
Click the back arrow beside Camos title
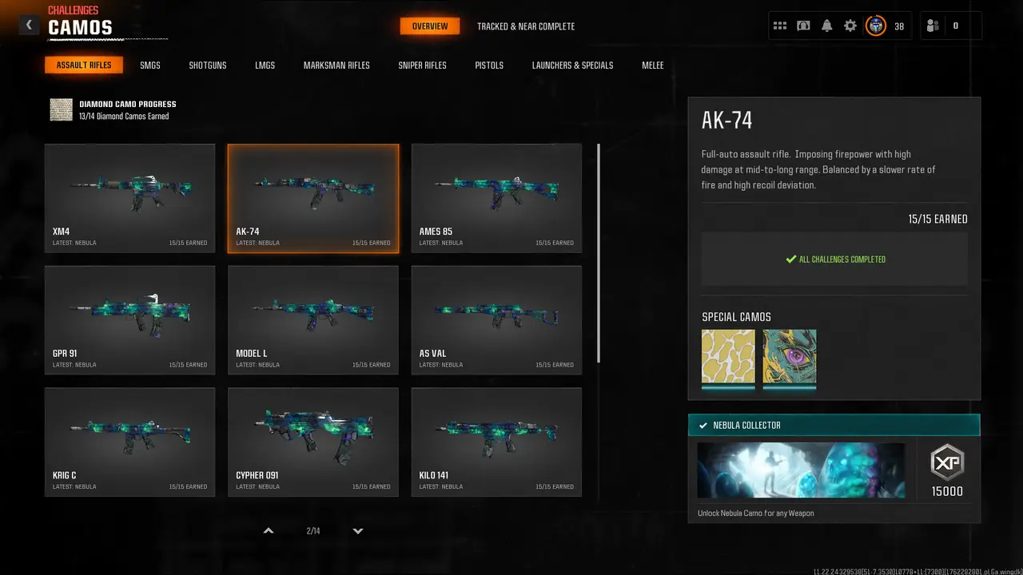coord(29,25)
